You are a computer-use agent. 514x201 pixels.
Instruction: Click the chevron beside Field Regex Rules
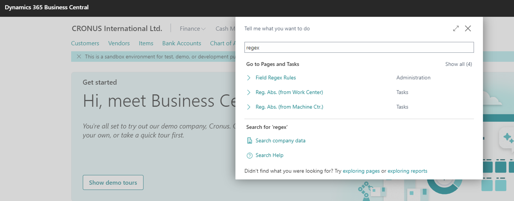[249, 78]
